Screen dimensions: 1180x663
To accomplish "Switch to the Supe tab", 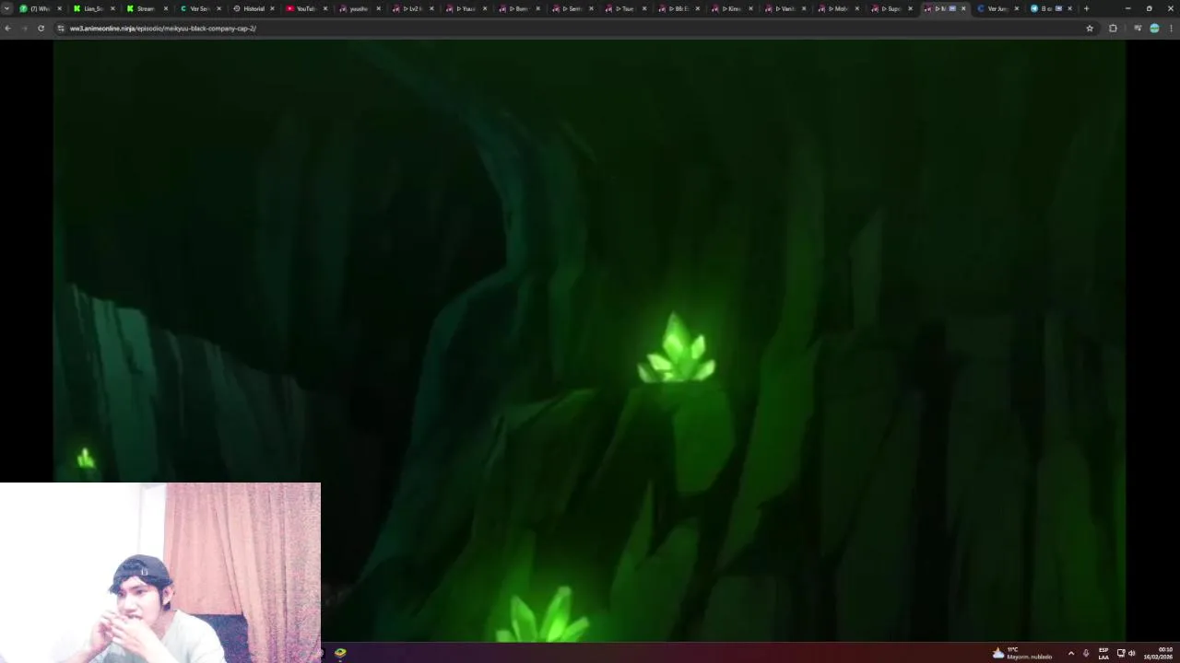I will pos(891,8).
